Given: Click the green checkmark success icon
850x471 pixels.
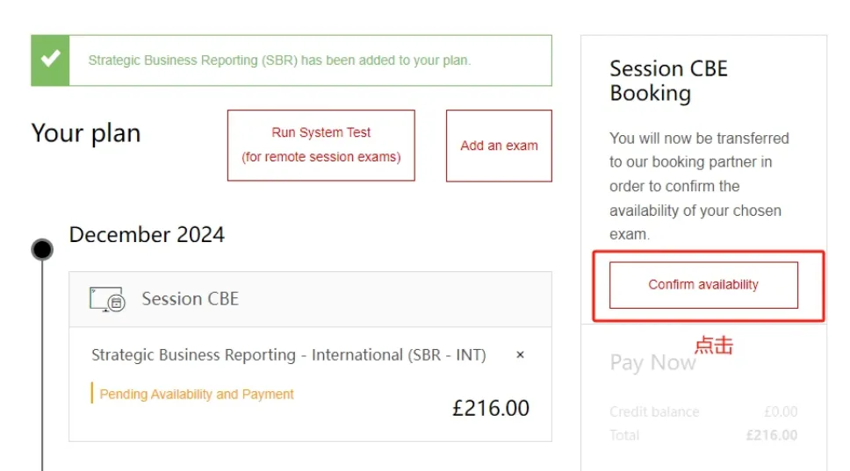Looking at the screenshot, I should pyautogui.click(x=50, y=61).
